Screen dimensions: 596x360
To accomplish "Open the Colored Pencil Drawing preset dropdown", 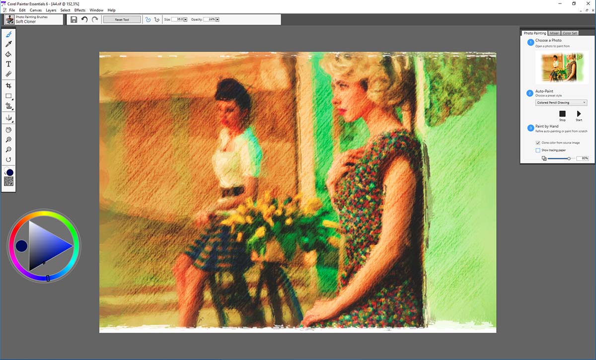I will click(x=561, y=103).
